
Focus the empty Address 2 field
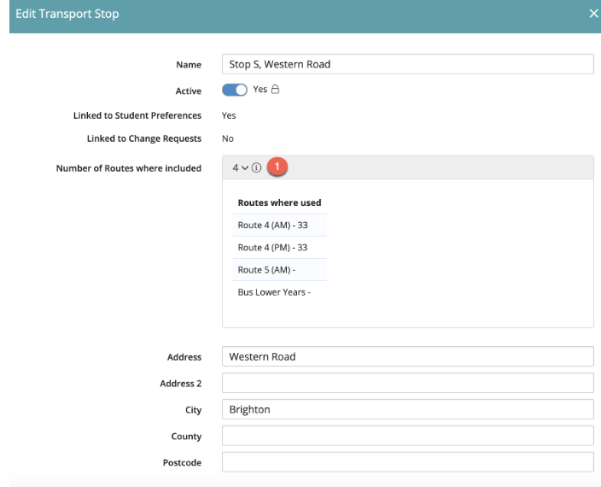[x=407, y=383]
